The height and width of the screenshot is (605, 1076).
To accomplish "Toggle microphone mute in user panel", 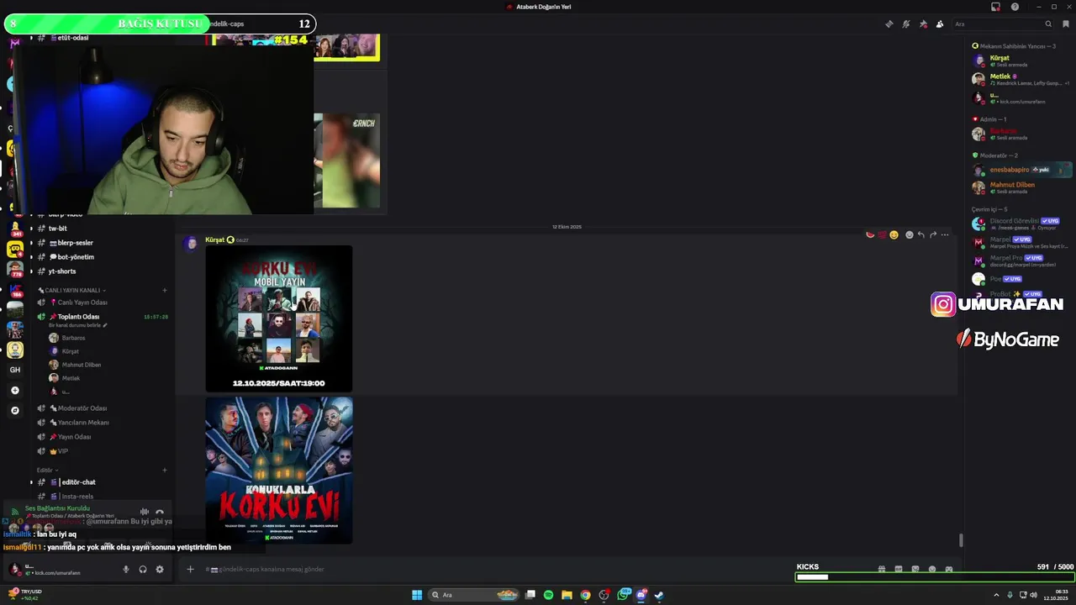I will tap(126, 569).
